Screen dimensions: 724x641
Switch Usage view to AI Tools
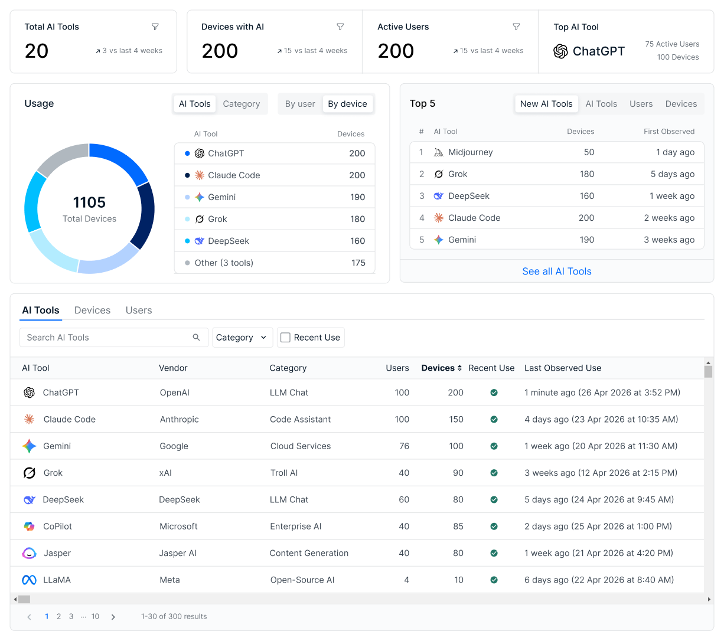(195, 104)
